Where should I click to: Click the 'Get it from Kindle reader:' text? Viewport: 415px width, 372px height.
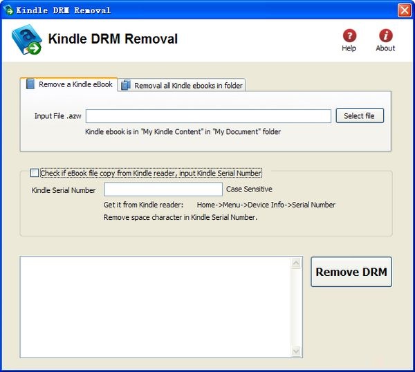143,205
